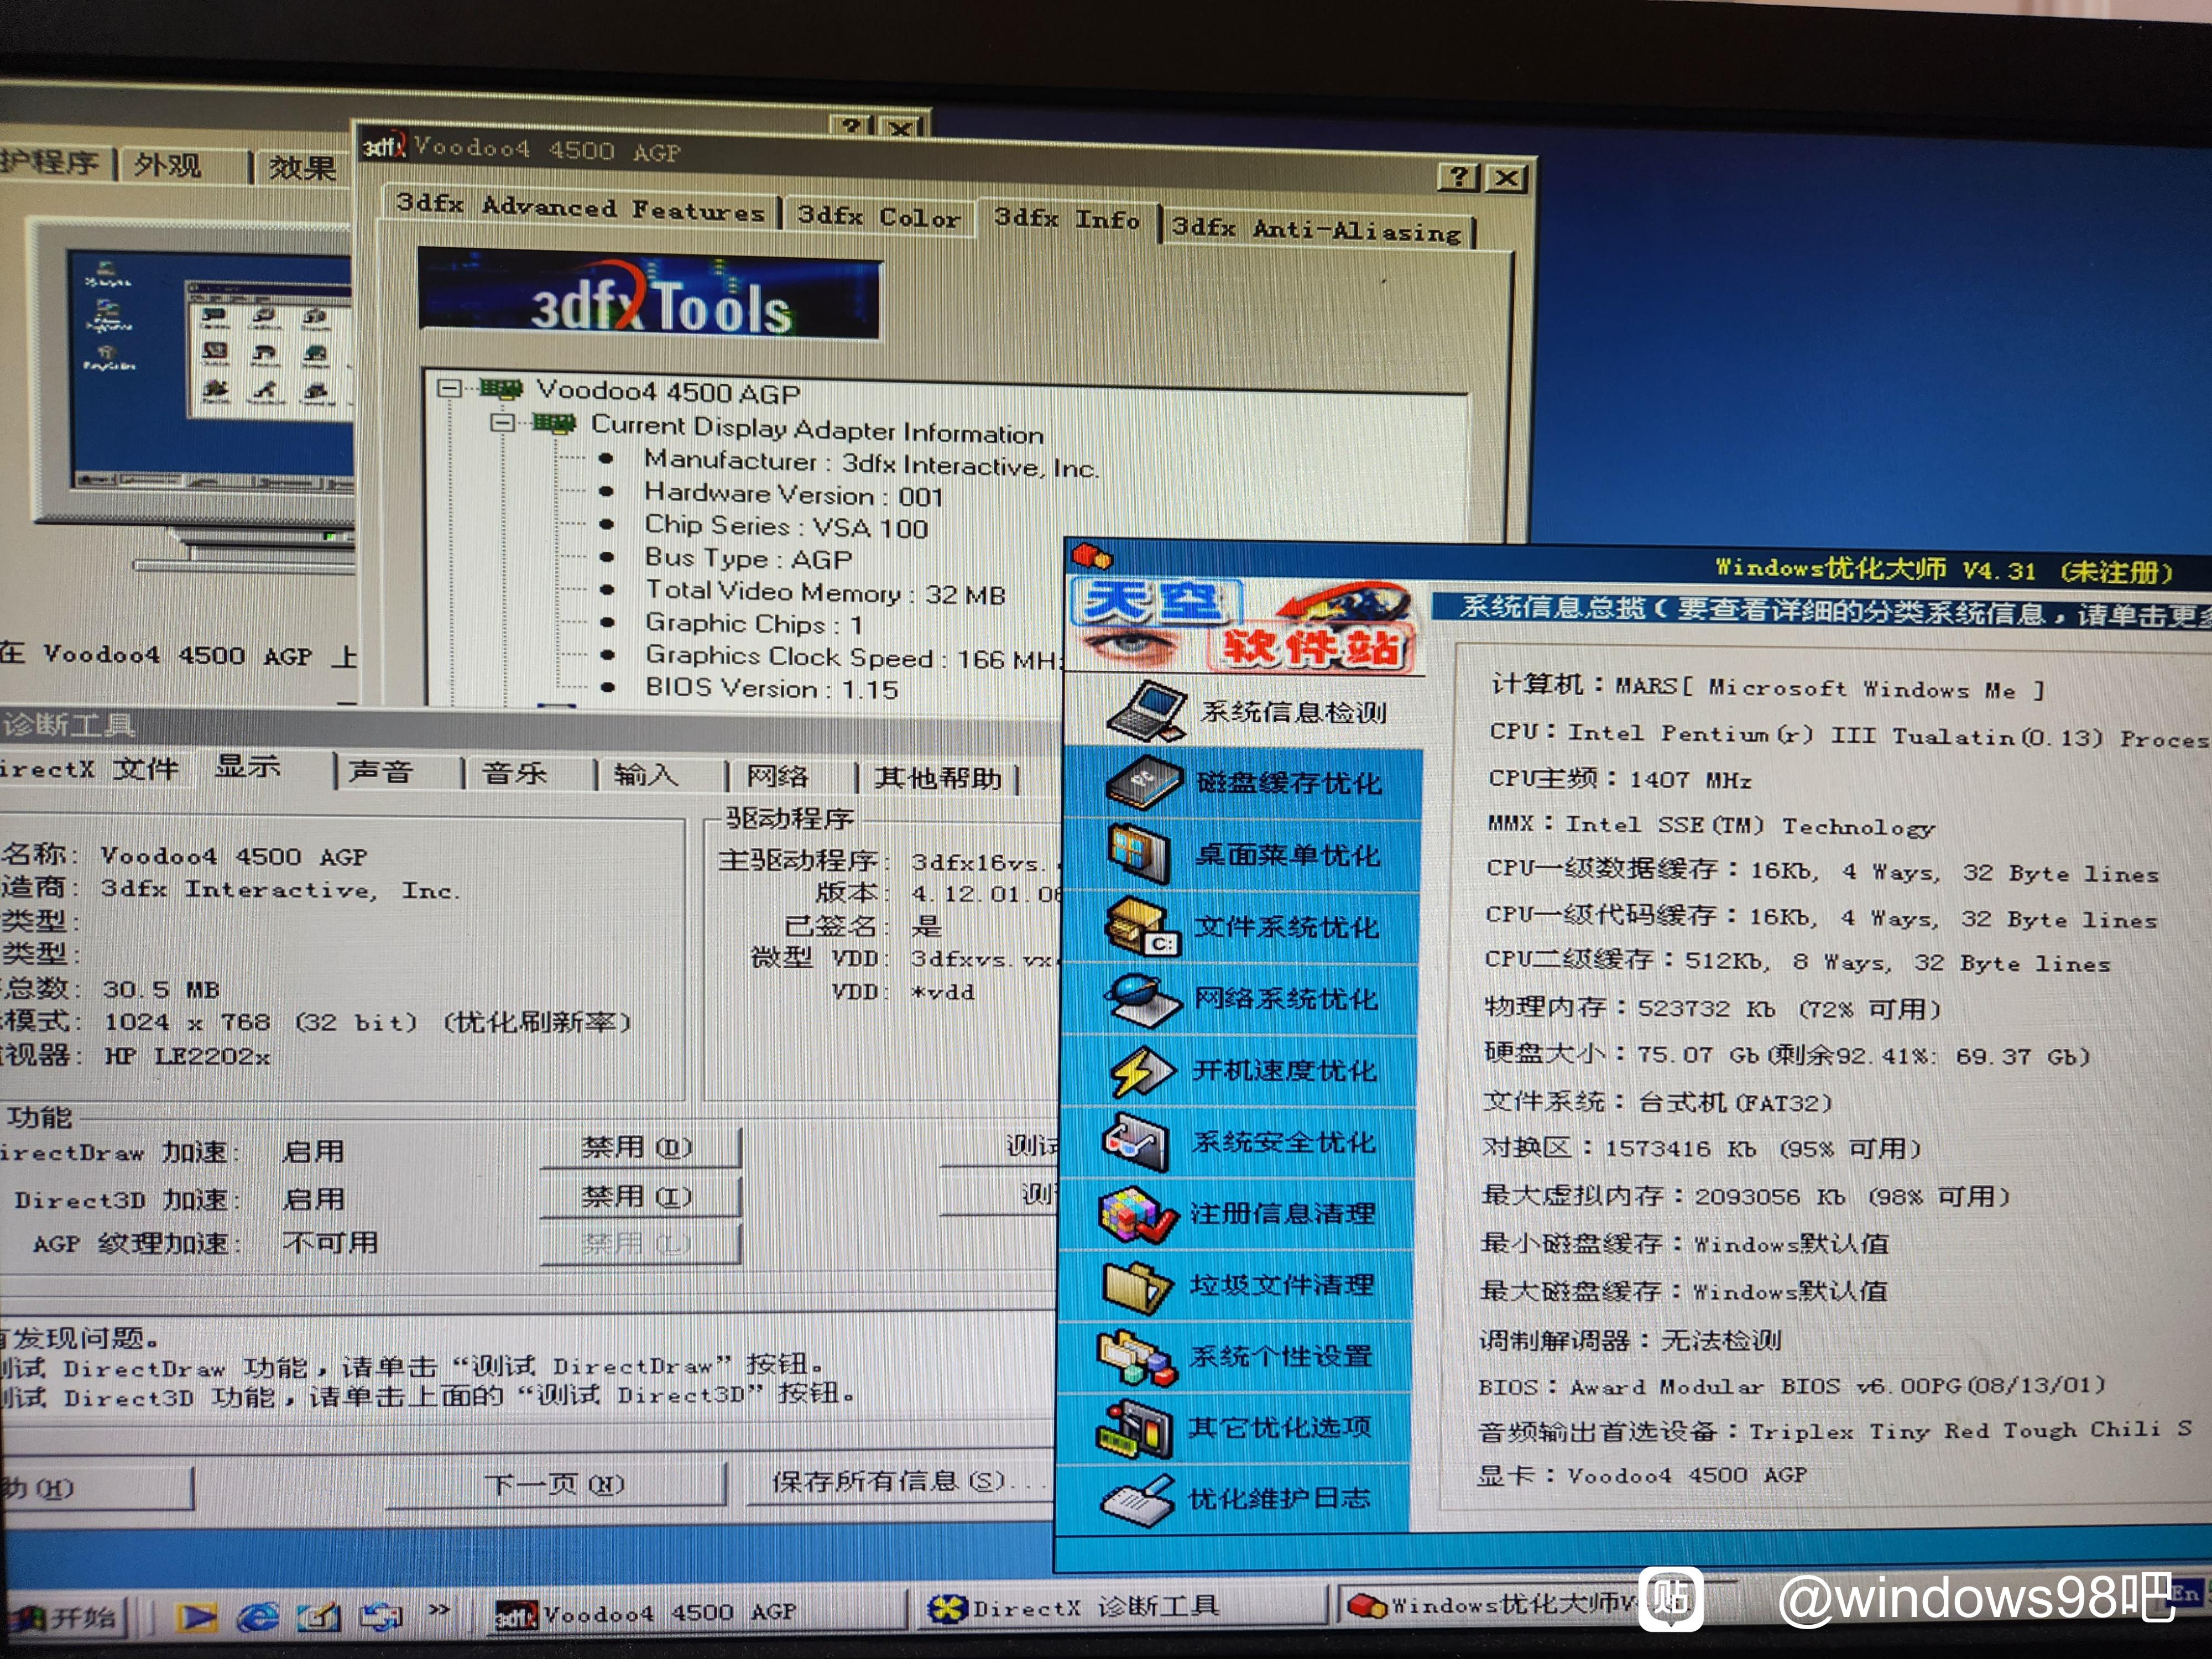This screenshot has height=1659, width=2212.
Task: Click the 天空软件站 logo banner
Action: [x=1244, y=626]
